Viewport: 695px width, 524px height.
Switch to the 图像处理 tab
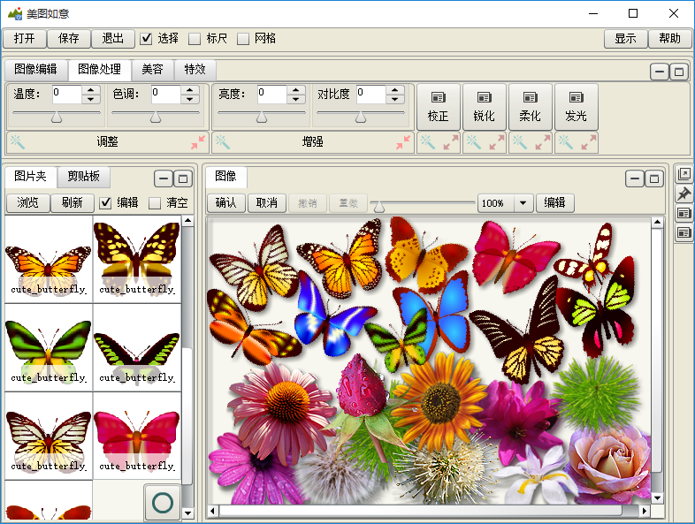point(100,70)
